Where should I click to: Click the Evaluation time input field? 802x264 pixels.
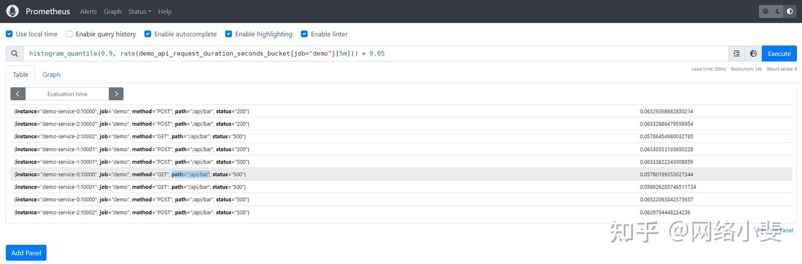(67, 94)
